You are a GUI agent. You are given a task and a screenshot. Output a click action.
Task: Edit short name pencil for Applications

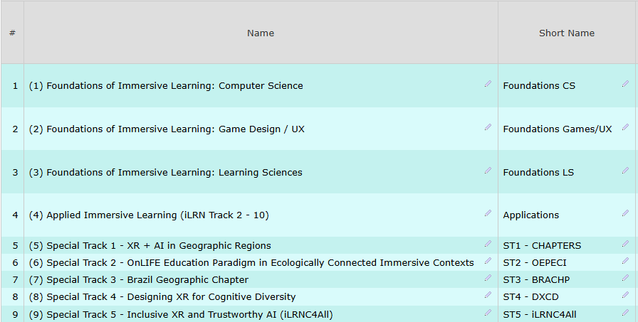point(625,213)
